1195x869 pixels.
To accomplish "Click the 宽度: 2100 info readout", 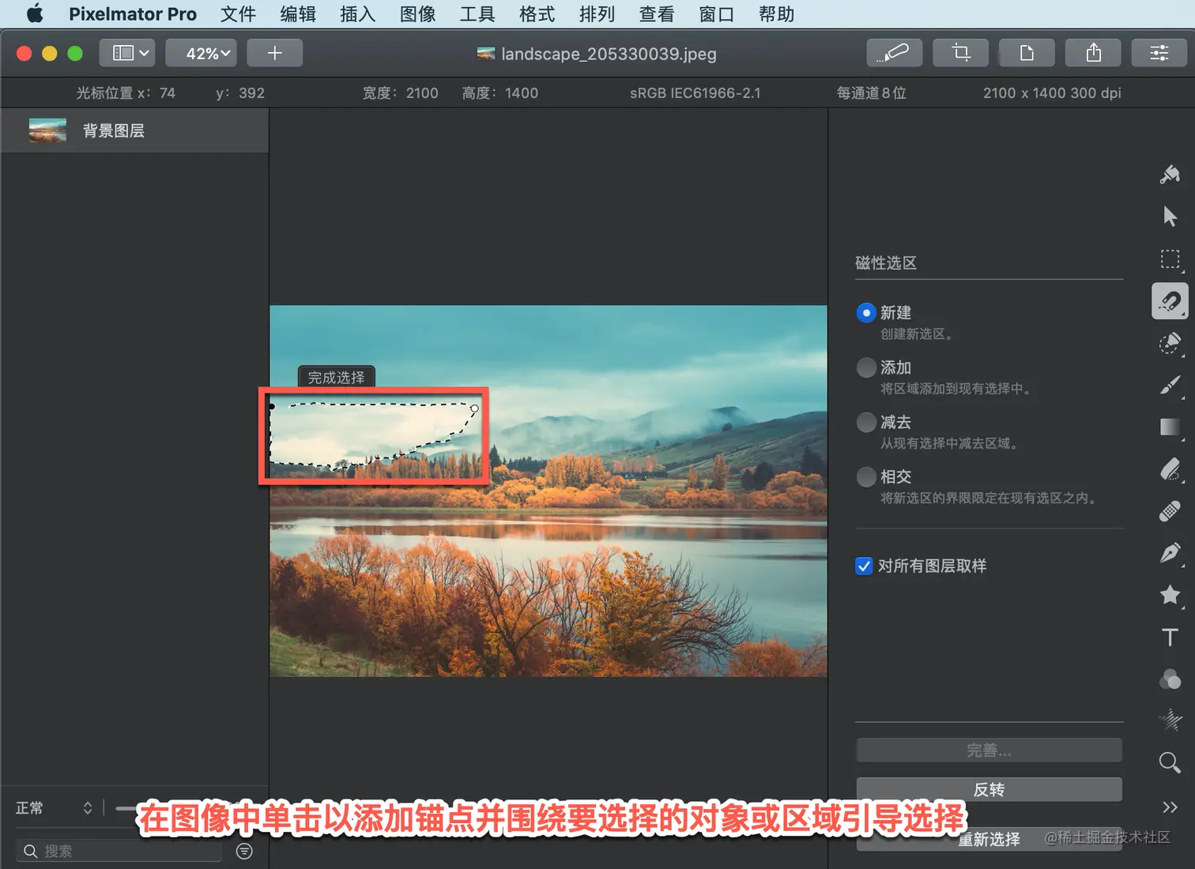I will [400, 93].
